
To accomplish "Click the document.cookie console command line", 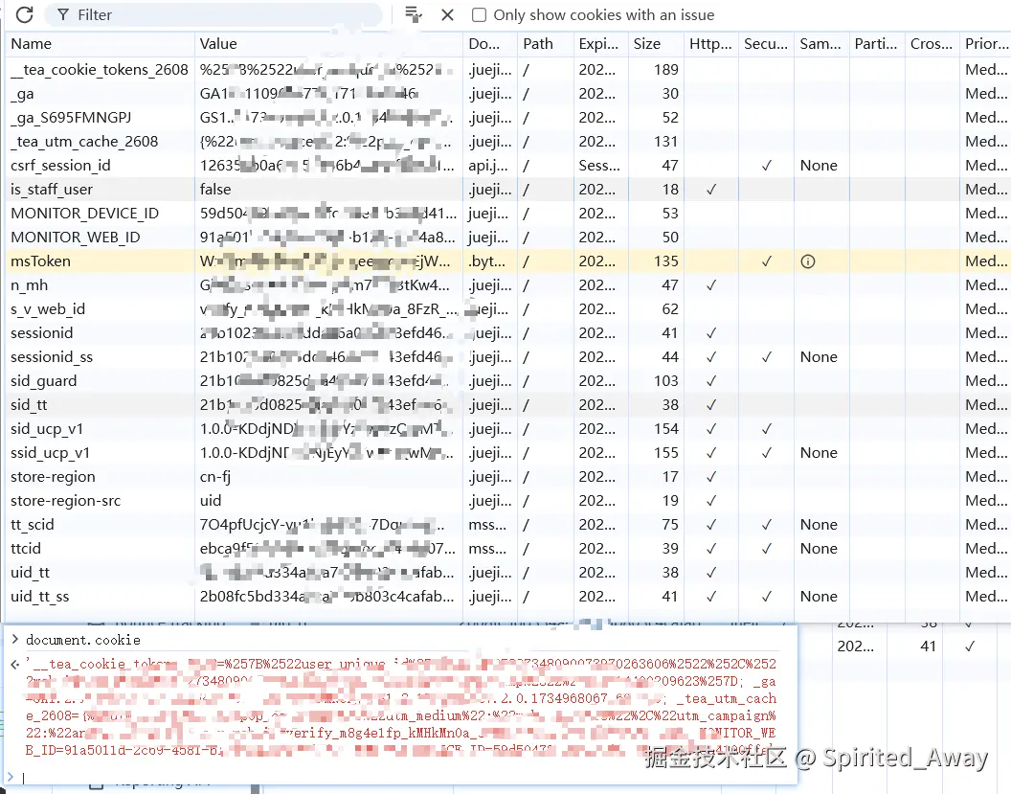I will (x=83, y=640).
